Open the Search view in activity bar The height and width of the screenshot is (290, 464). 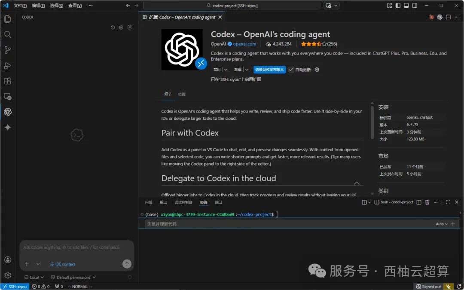point(8,35)
